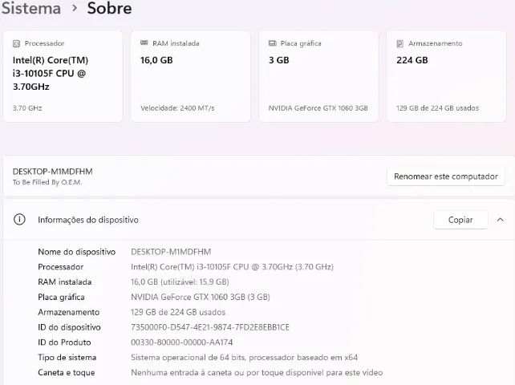
Task: Click the DESKTOP-M1MDFHM computer name header
Action: 53,172
